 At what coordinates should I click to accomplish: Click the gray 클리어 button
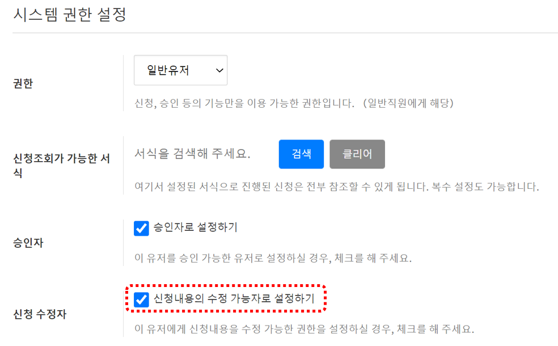tap(357, 154)
